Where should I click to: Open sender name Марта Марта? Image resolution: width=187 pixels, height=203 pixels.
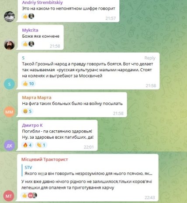coord(37,98)
